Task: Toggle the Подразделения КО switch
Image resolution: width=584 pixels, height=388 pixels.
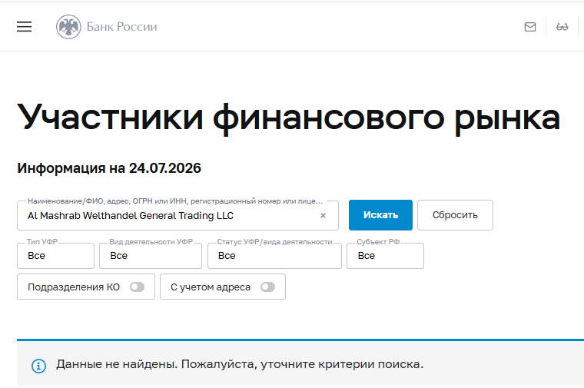Action: coord(137,287)
